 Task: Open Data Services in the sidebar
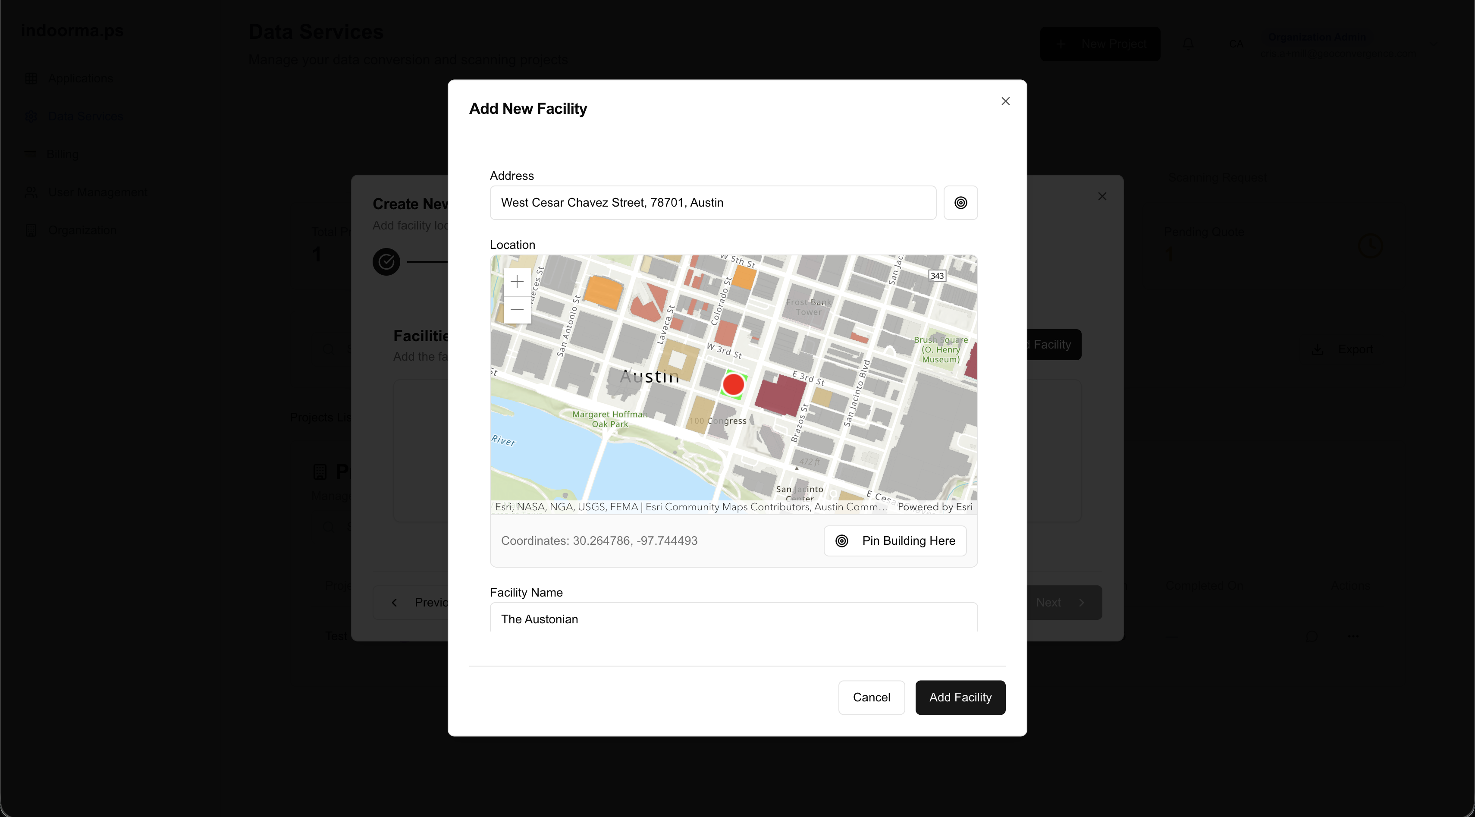[x=85, y=116]
